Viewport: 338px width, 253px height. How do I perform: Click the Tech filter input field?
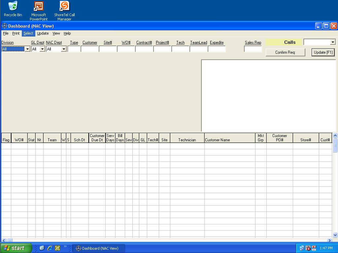(x=180, y=49)
